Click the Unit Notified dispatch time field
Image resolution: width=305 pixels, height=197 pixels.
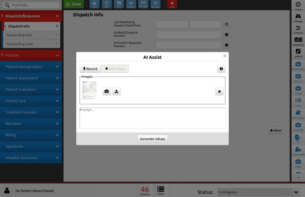pyautogui.click(x=205, y=24)
